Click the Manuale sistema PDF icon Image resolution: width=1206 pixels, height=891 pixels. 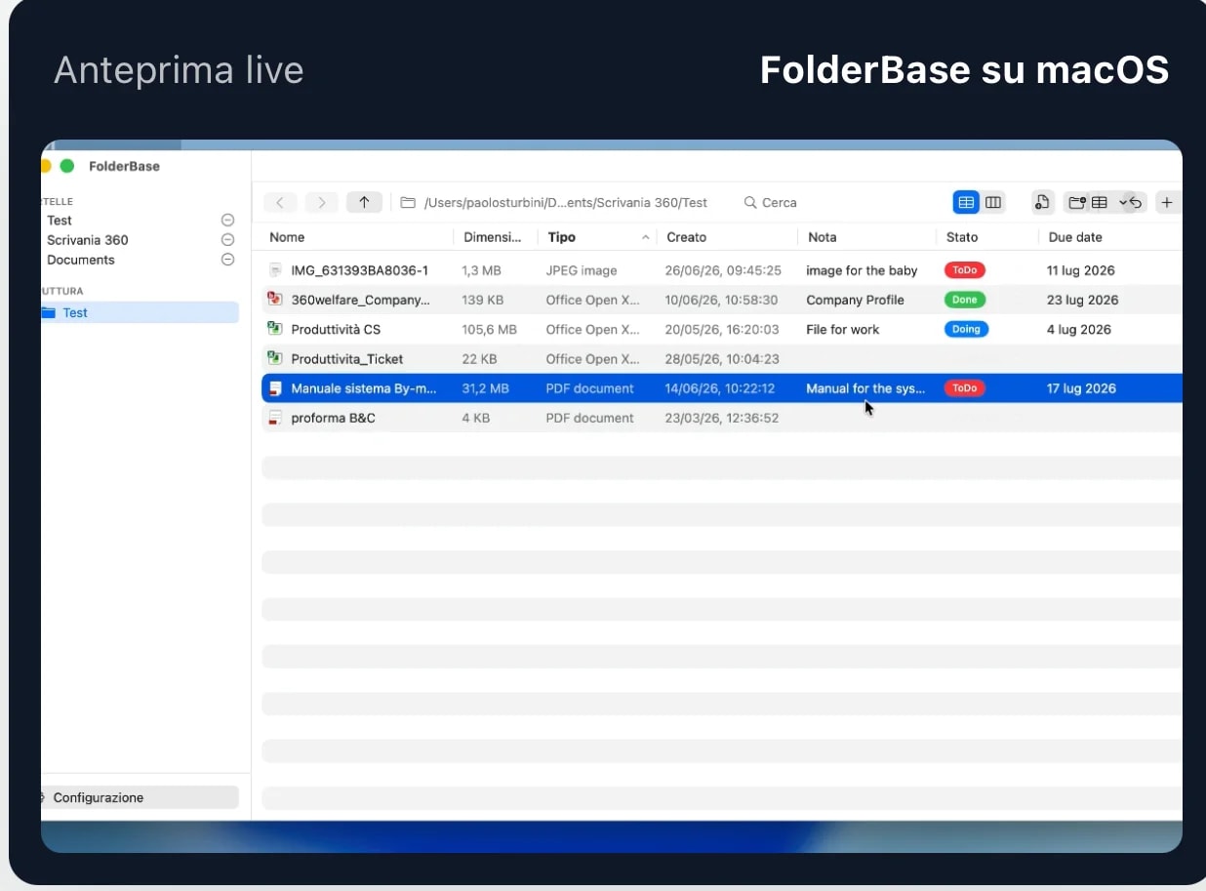click(275, 388)
